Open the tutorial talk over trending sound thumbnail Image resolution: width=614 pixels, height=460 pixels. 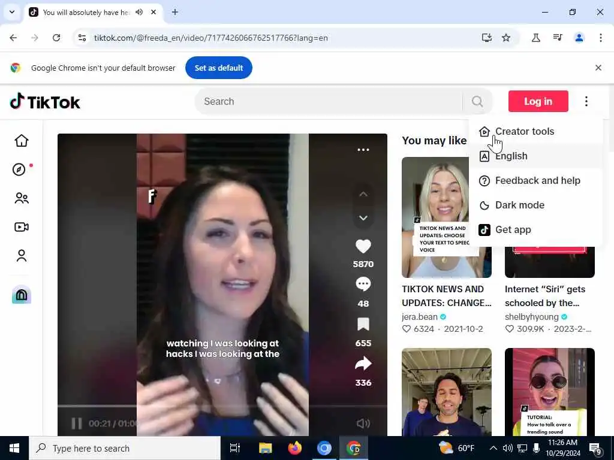(x=549, y=392)
